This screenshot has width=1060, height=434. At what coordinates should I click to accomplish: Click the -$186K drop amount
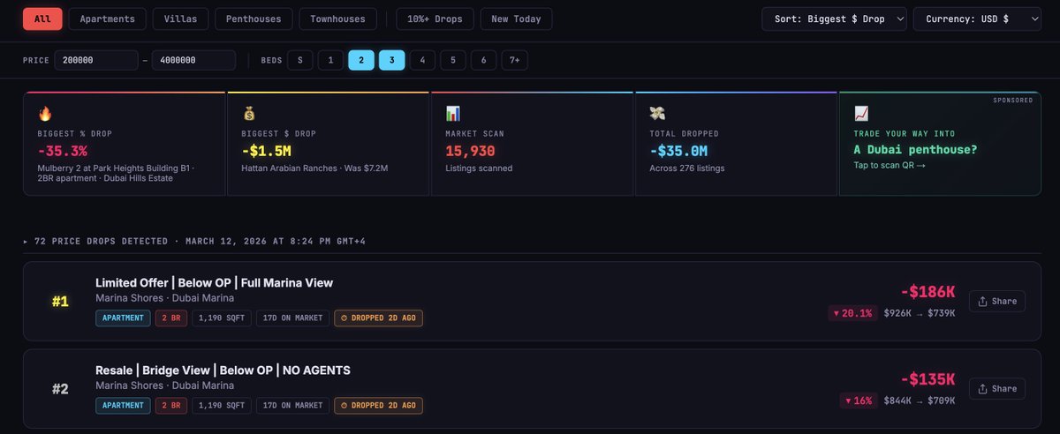[927, 291]
